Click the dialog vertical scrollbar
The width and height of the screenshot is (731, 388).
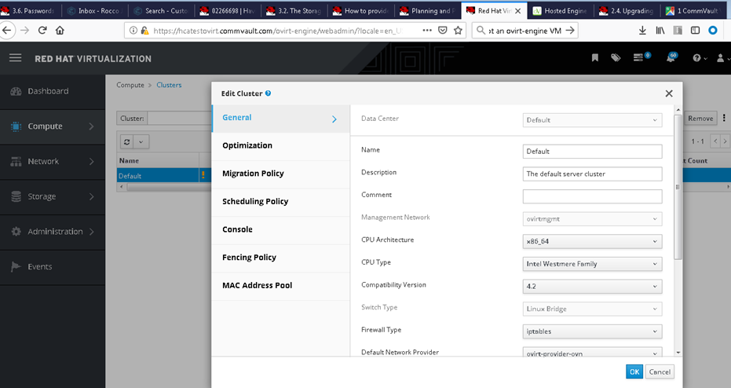(x=678, y=187)
